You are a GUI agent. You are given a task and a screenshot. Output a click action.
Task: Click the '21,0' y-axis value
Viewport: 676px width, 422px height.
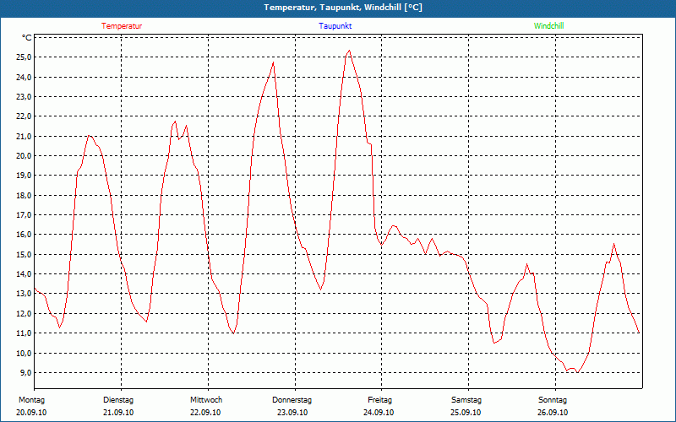[x=24, y=136]
